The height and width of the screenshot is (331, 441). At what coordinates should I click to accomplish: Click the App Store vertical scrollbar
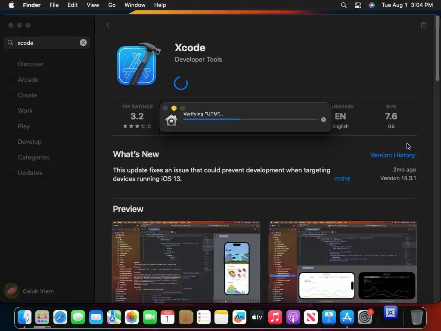(438, 48)
